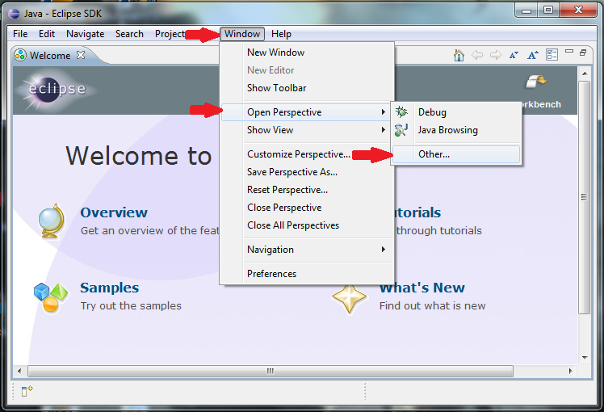Enlarge font size with the large A icon
Image resolution: width=604 pixels, height=412 pixels.
click(x=533, y=55)
